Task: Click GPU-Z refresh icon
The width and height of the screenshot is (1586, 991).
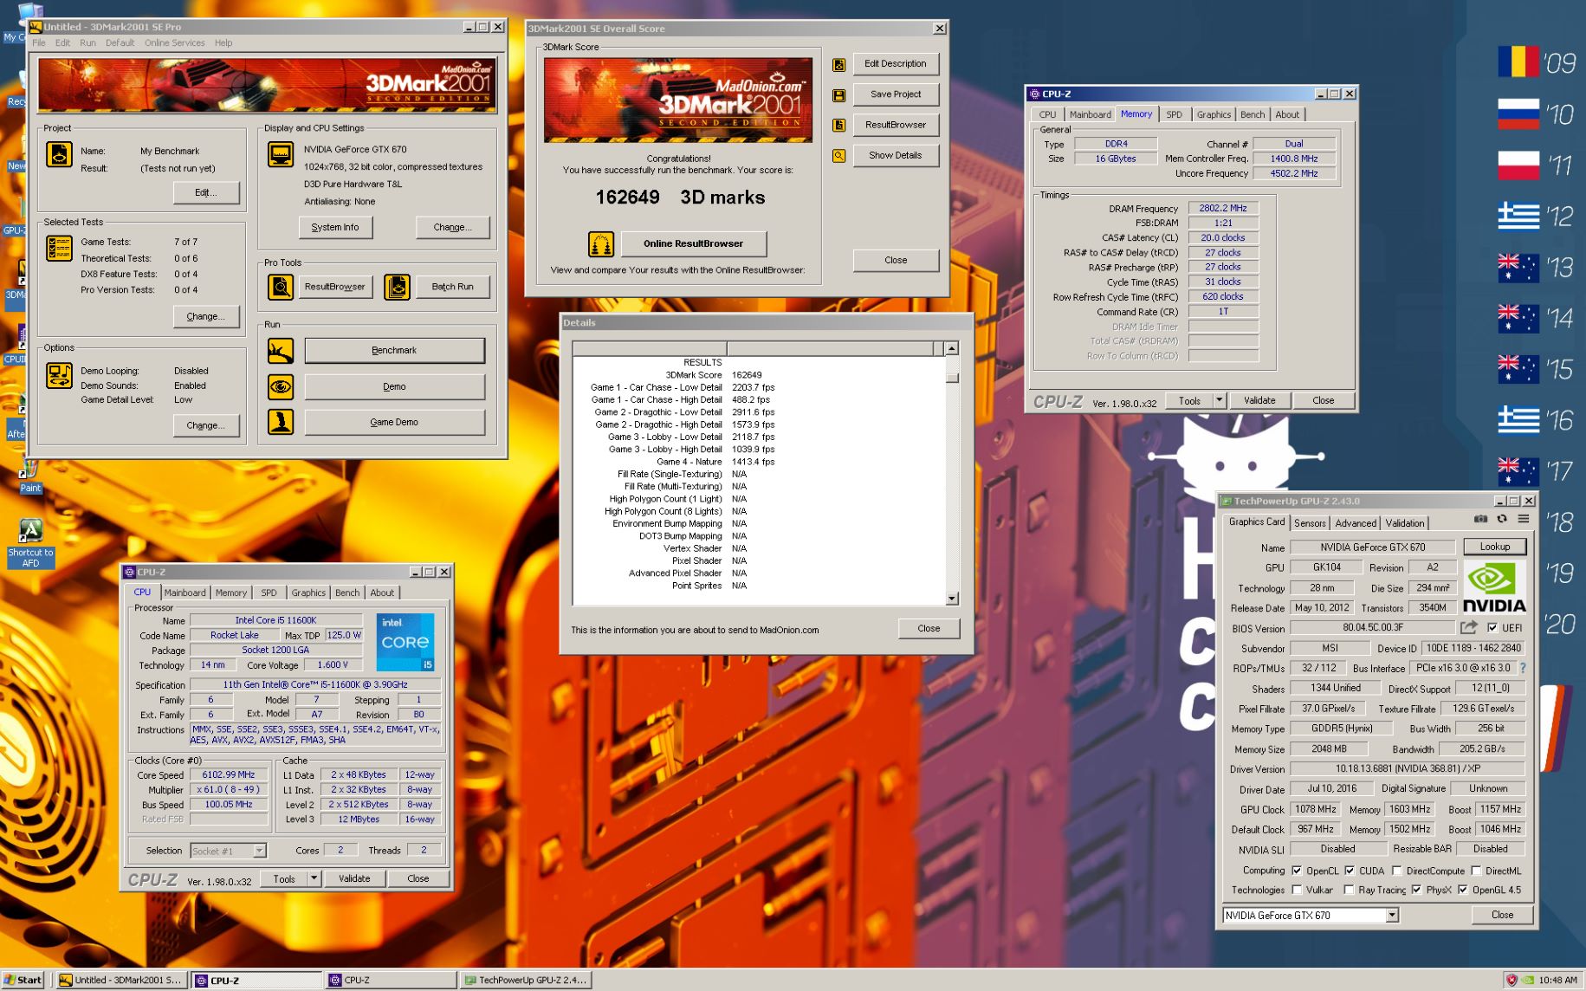Action: pyautogui.click(x=1502, y=519)
